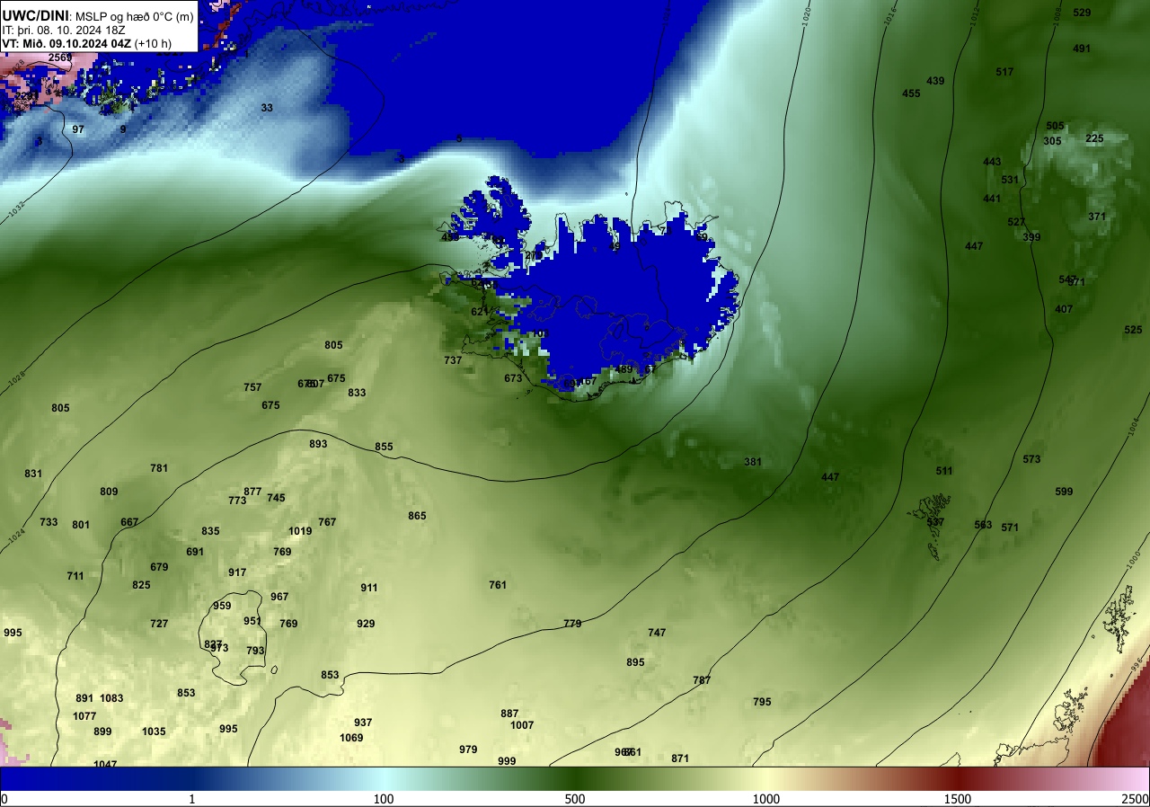This screenshot has height=807, width=1150.
Task: Click the height value 779
Action: point(572,624)
